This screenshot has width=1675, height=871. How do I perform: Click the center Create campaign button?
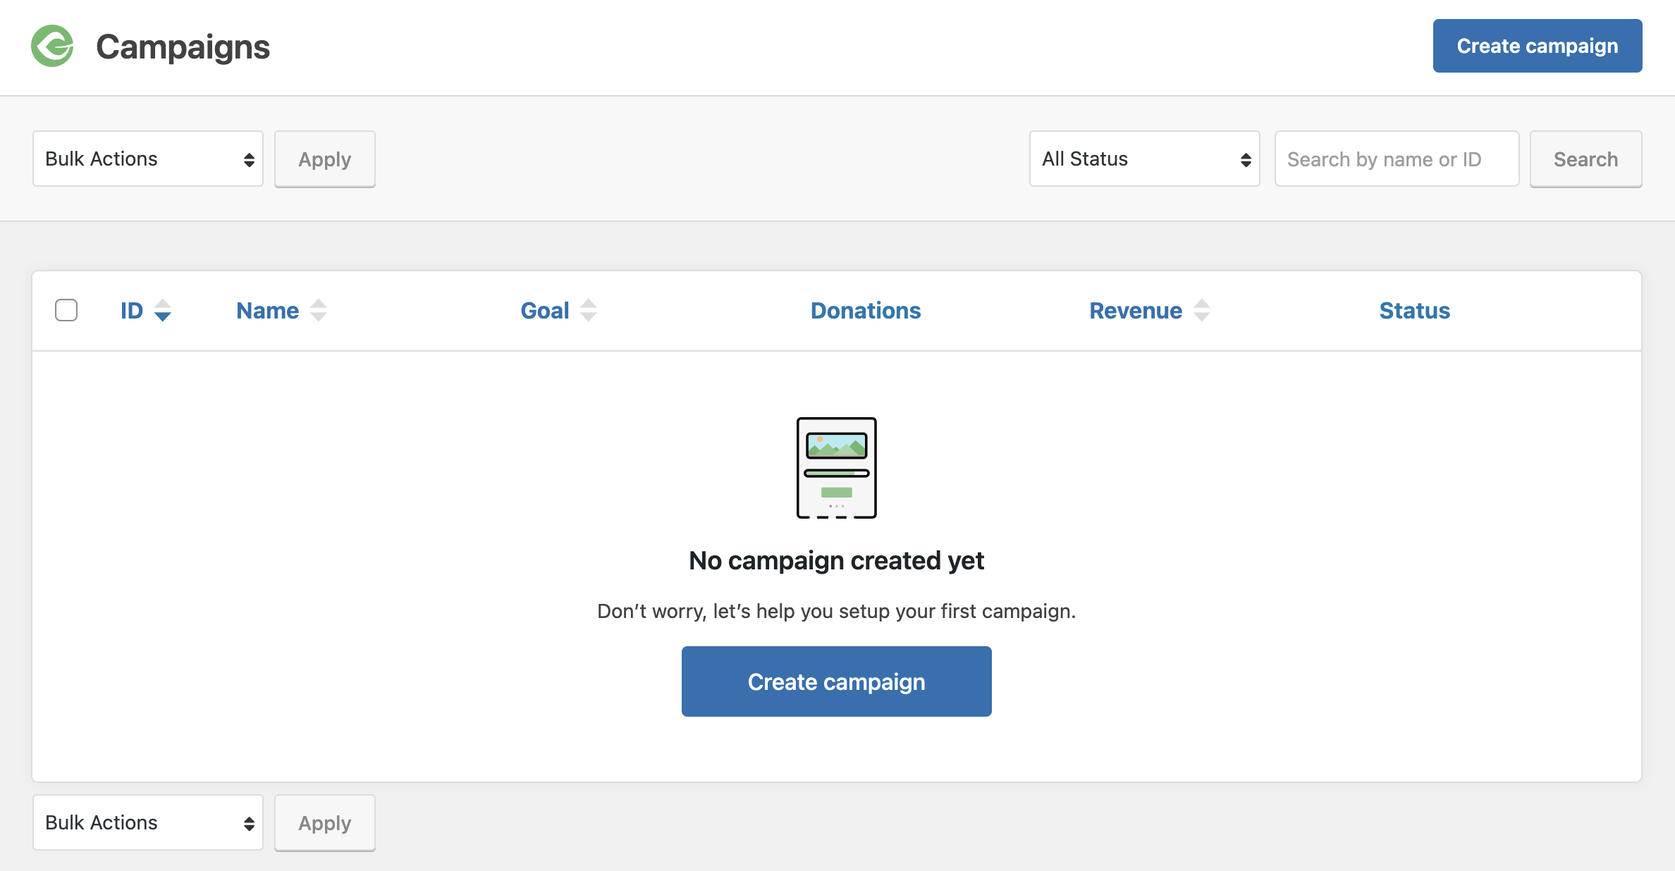(837, 681)
